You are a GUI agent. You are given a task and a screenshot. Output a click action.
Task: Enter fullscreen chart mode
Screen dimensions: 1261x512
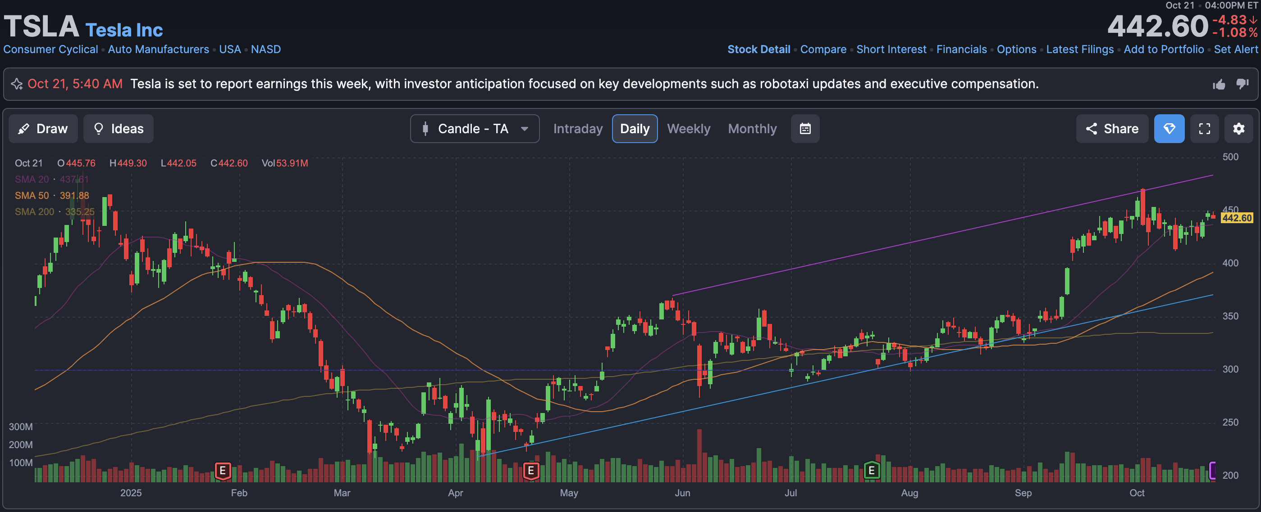1204,129
